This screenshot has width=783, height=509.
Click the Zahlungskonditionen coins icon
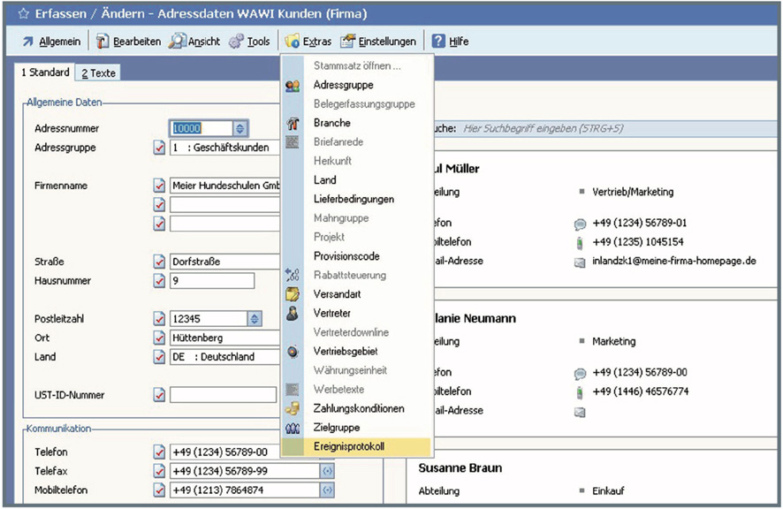click(293, 409)
